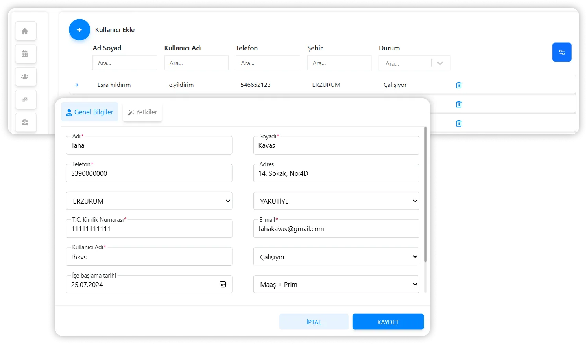Open the ERZURUM city dropdown
This screenshot has height=344, width=587.
click(x=149, y=201)
